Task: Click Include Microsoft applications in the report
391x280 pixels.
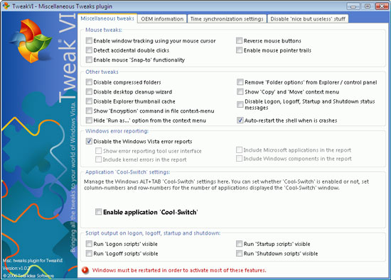Action: (x=239, y=150)
